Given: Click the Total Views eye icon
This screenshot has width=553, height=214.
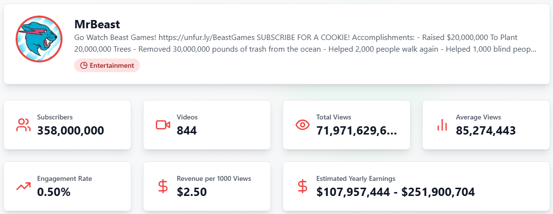Looking at the screenshot, I should coord(303,125).
